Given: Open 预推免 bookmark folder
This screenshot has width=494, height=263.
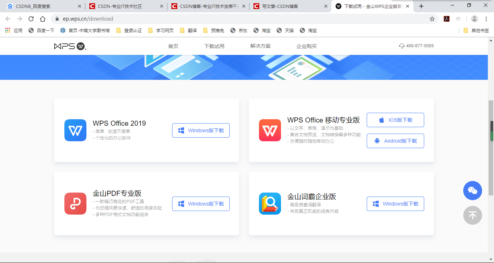Looking at the screenshot, I should pyautogui.click(x=214, y=30).
